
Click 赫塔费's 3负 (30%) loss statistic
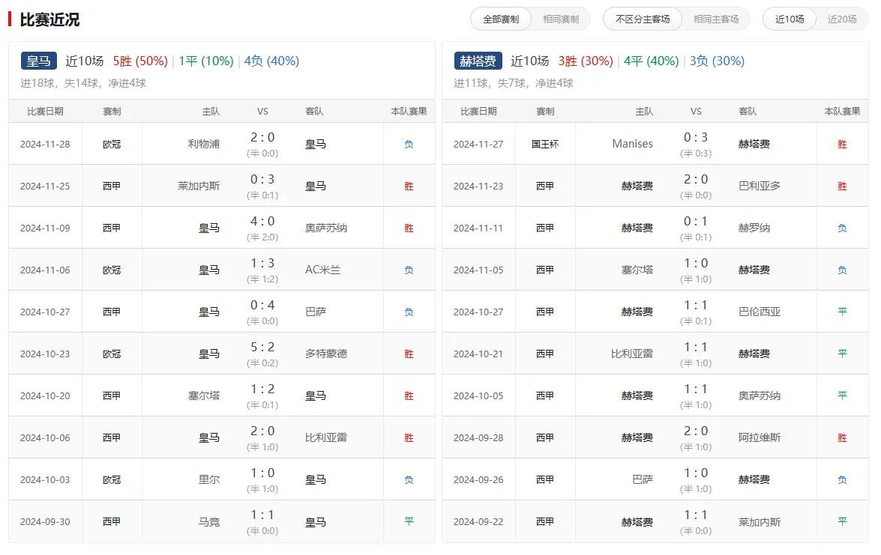tap(717, 61)
